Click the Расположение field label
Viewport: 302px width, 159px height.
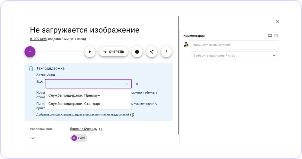(41, 129)
